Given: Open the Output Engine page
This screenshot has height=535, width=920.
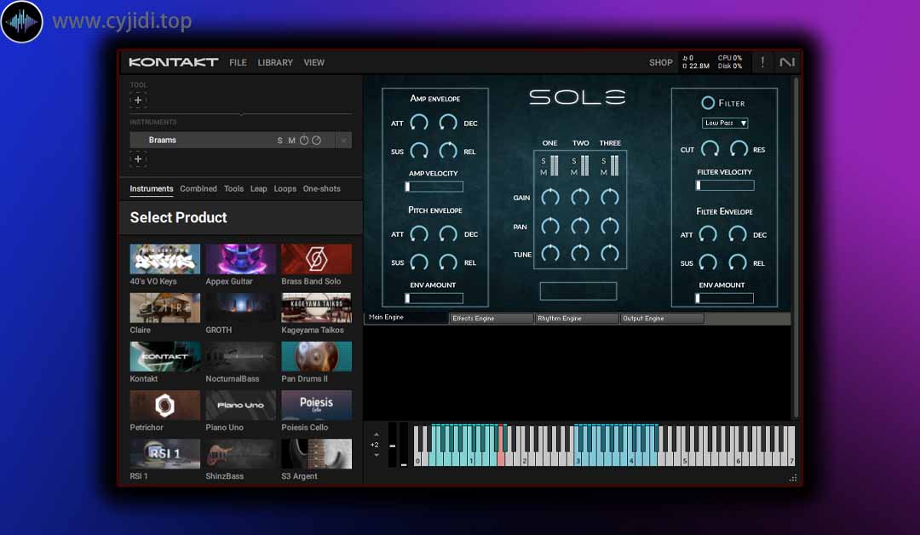Looking at the screenshot, I should pyautogui.click(x=662, y=319).
